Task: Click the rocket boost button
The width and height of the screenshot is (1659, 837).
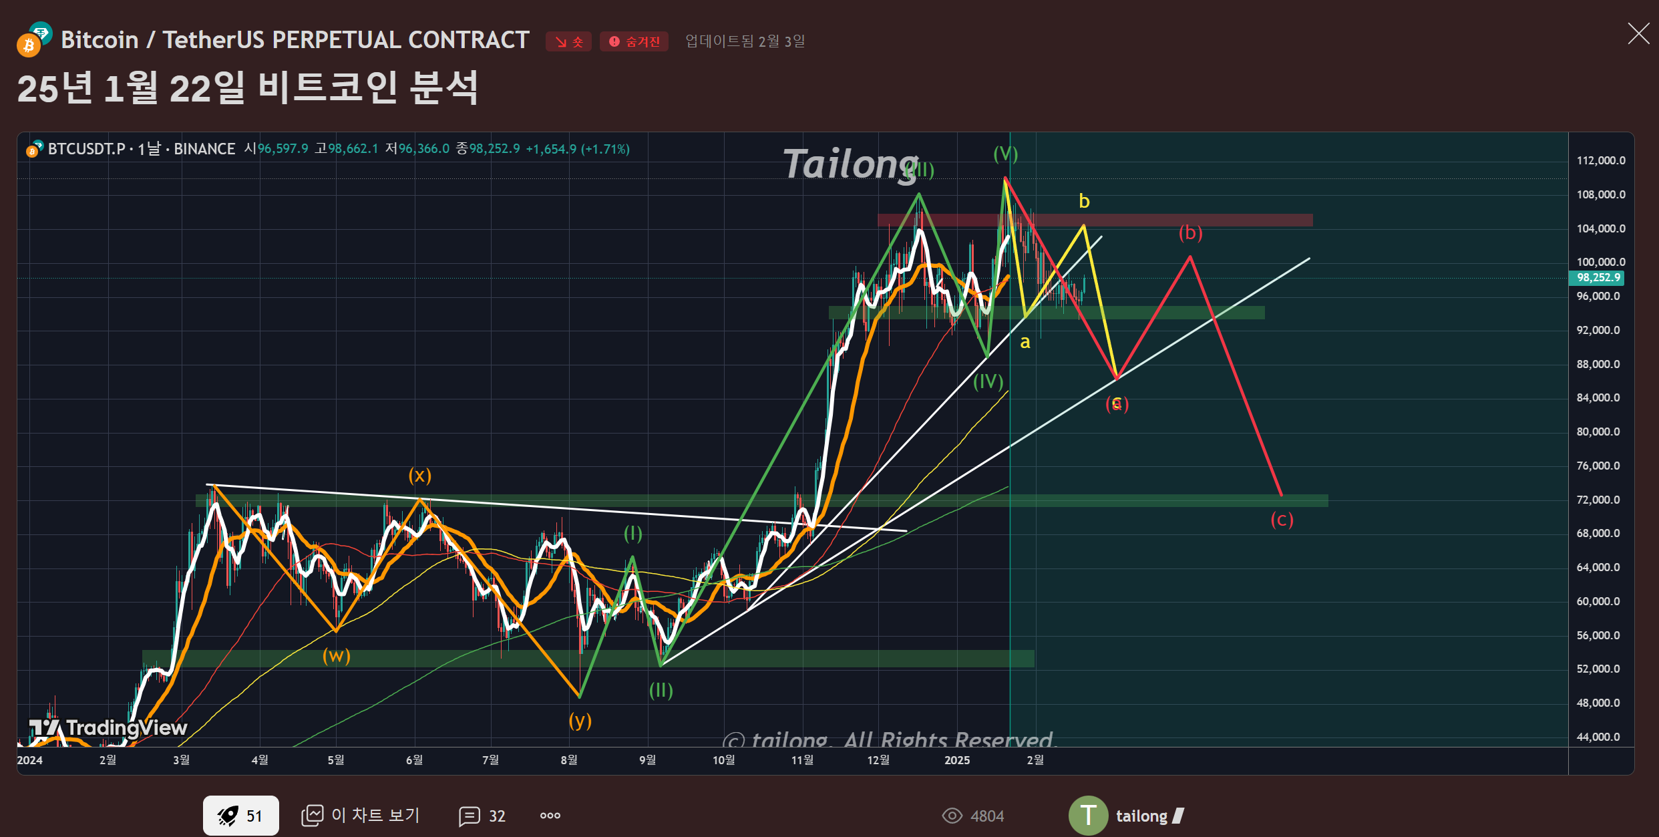Action: click(x=240, y=815)
